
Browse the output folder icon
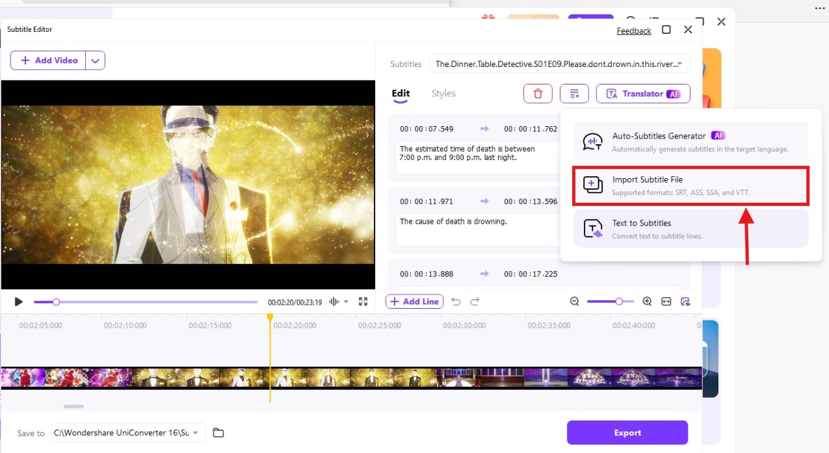click(218, 433)
